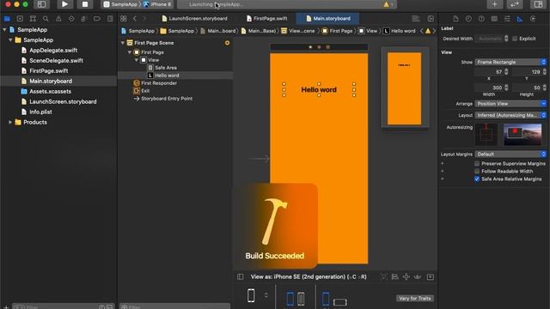Stop the running build
The height and width of the screenshot is (309, 550).
tap(85, 4)
